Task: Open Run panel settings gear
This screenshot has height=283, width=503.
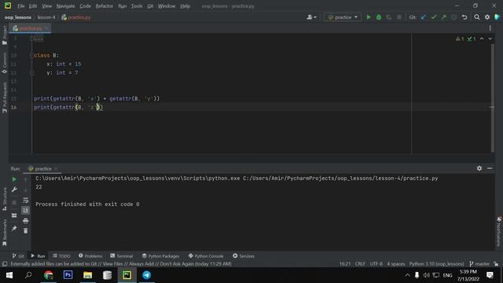Action: pyautogui.click(x=479, y=168)
